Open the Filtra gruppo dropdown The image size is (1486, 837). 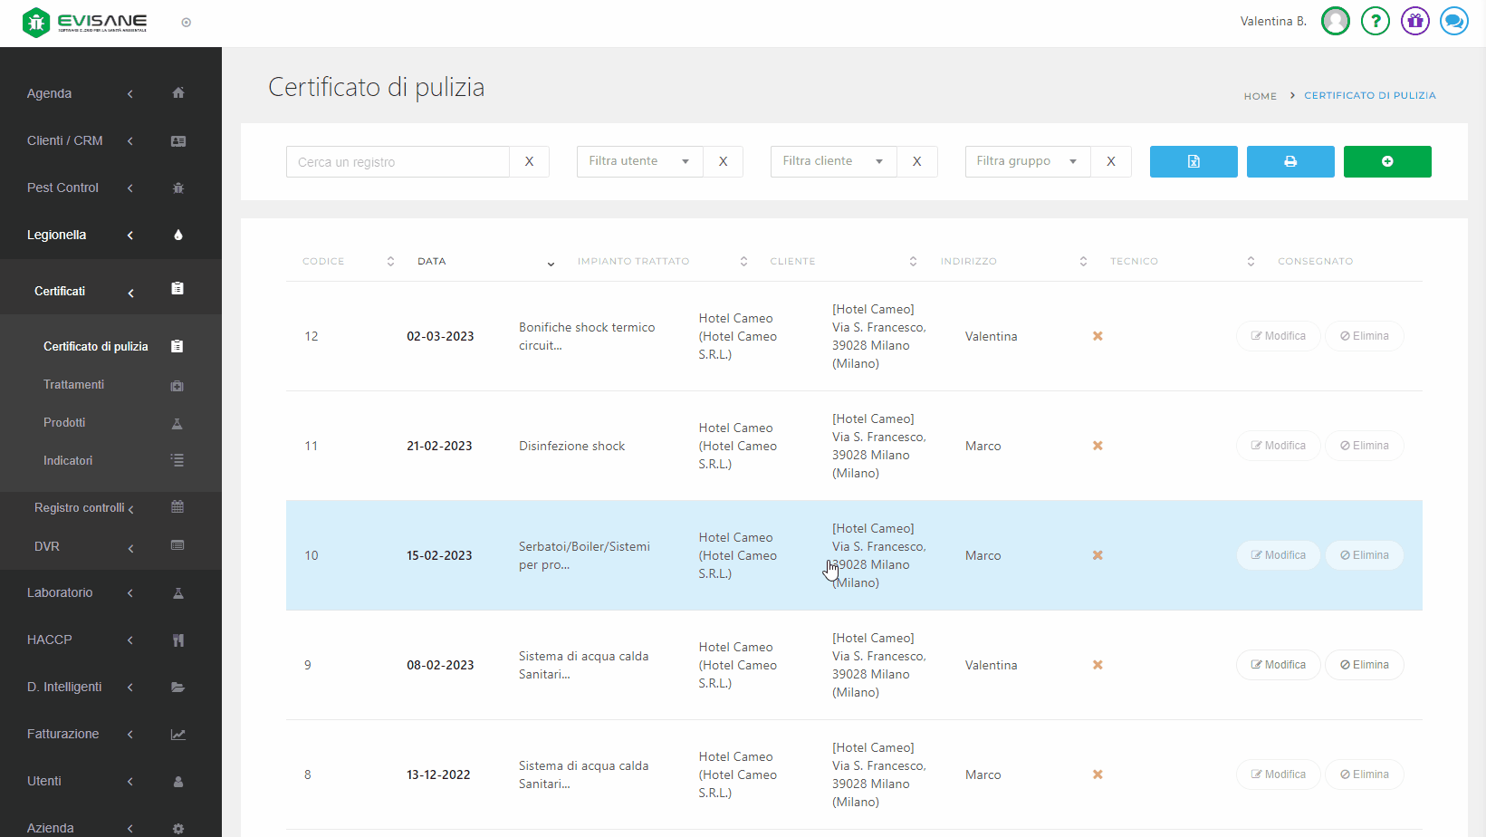click(1027, 161)
